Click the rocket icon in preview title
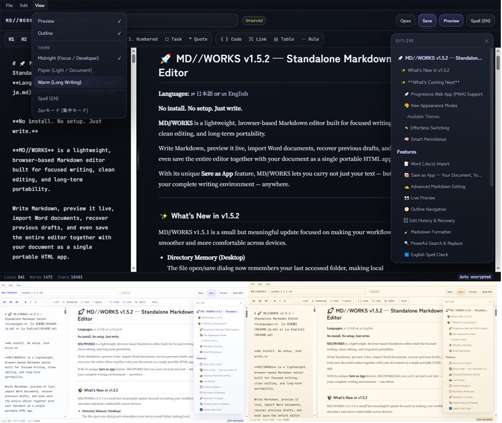 (x=166, y=59)
